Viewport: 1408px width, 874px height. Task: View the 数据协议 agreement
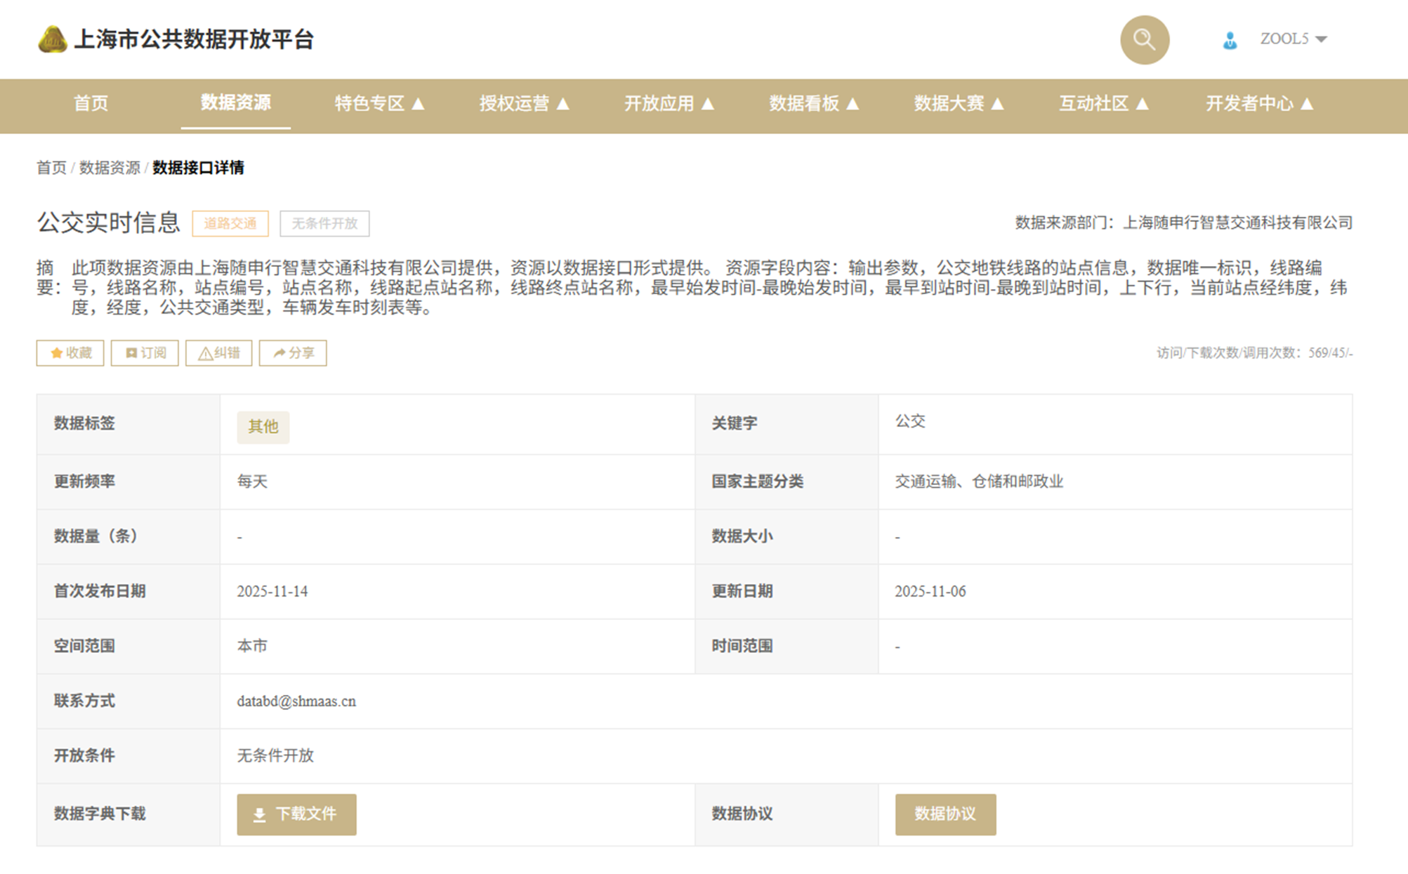(945, 814)
